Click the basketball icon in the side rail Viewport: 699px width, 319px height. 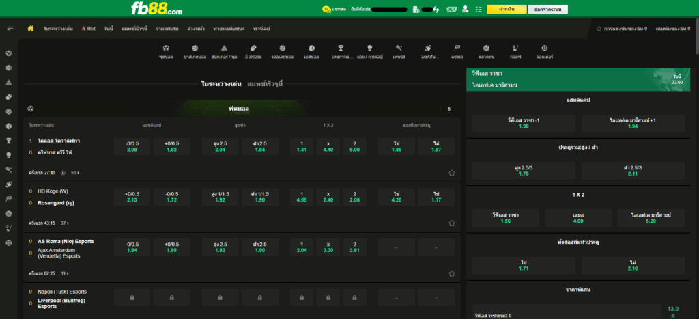point(8,68)
